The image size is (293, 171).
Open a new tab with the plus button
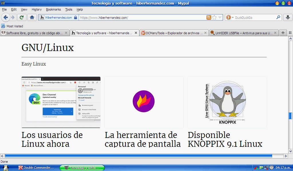tap(283, 33)
